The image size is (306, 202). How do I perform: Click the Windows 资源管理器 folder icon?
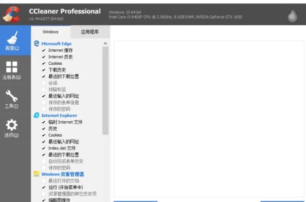[36, 174]
